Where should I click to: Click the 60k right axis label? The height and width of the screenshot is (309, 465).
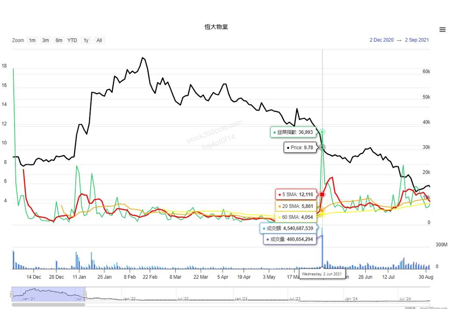point(426,71)
